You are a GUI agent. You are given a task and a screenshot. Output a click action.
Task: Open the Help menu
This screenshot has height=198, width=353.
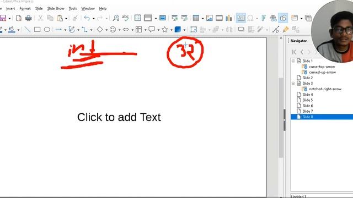coord(103,9)
